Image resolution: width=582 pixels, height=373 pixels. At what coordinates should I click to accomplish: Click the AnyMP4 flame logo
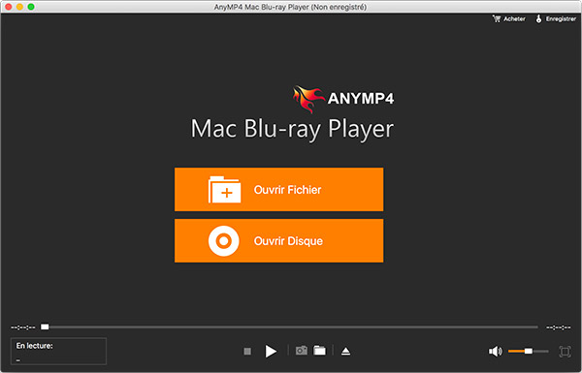pos(308,99)
